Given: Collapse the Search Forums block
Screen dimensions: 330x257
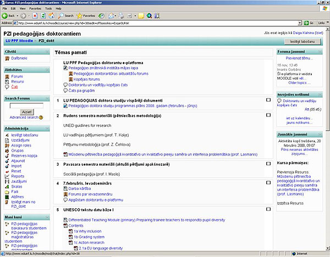Looking at the screenshot, I should click(47, 98).
